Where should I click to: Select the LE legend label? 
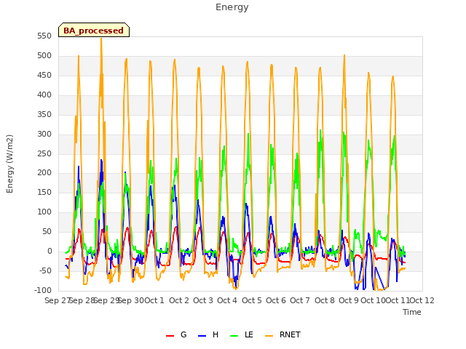pos(249,334)
